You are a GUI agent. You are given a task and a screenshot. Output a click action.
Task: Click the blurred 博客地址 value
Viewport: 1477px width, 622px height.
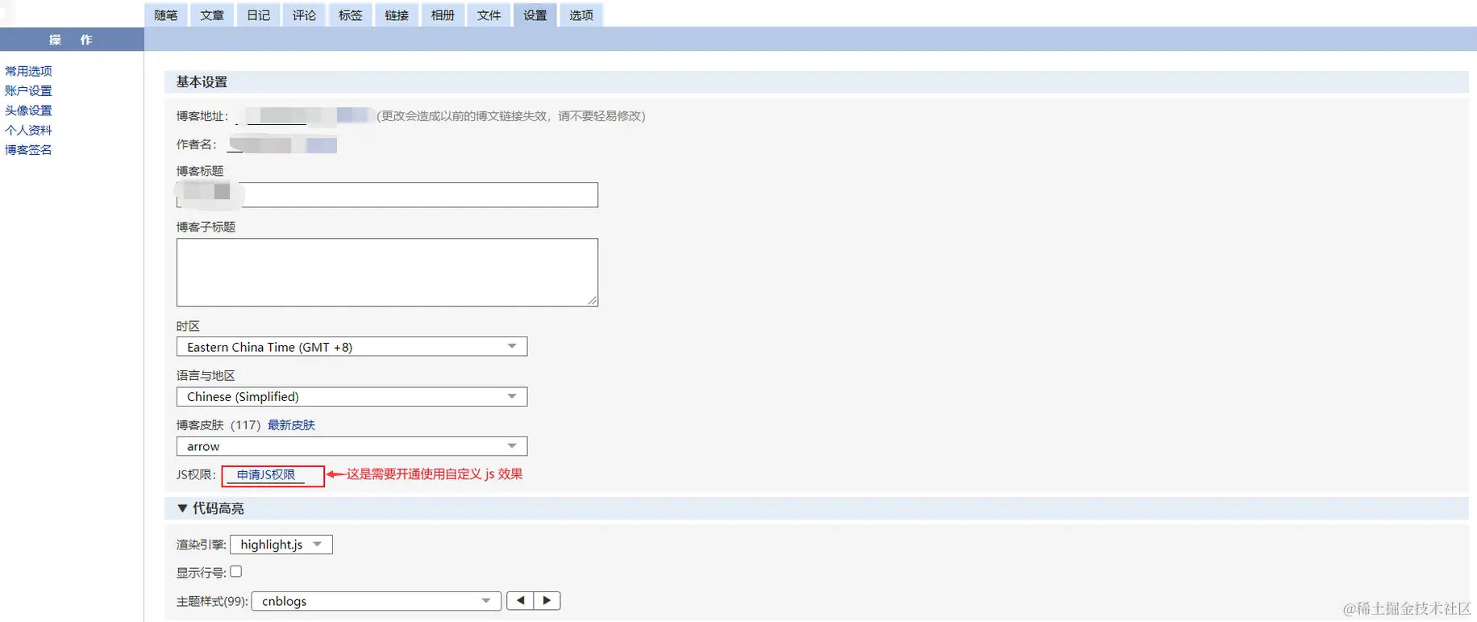[x=305, y=116]
